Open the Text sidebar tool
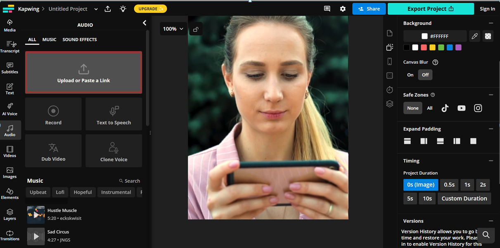 click(10, 89)
